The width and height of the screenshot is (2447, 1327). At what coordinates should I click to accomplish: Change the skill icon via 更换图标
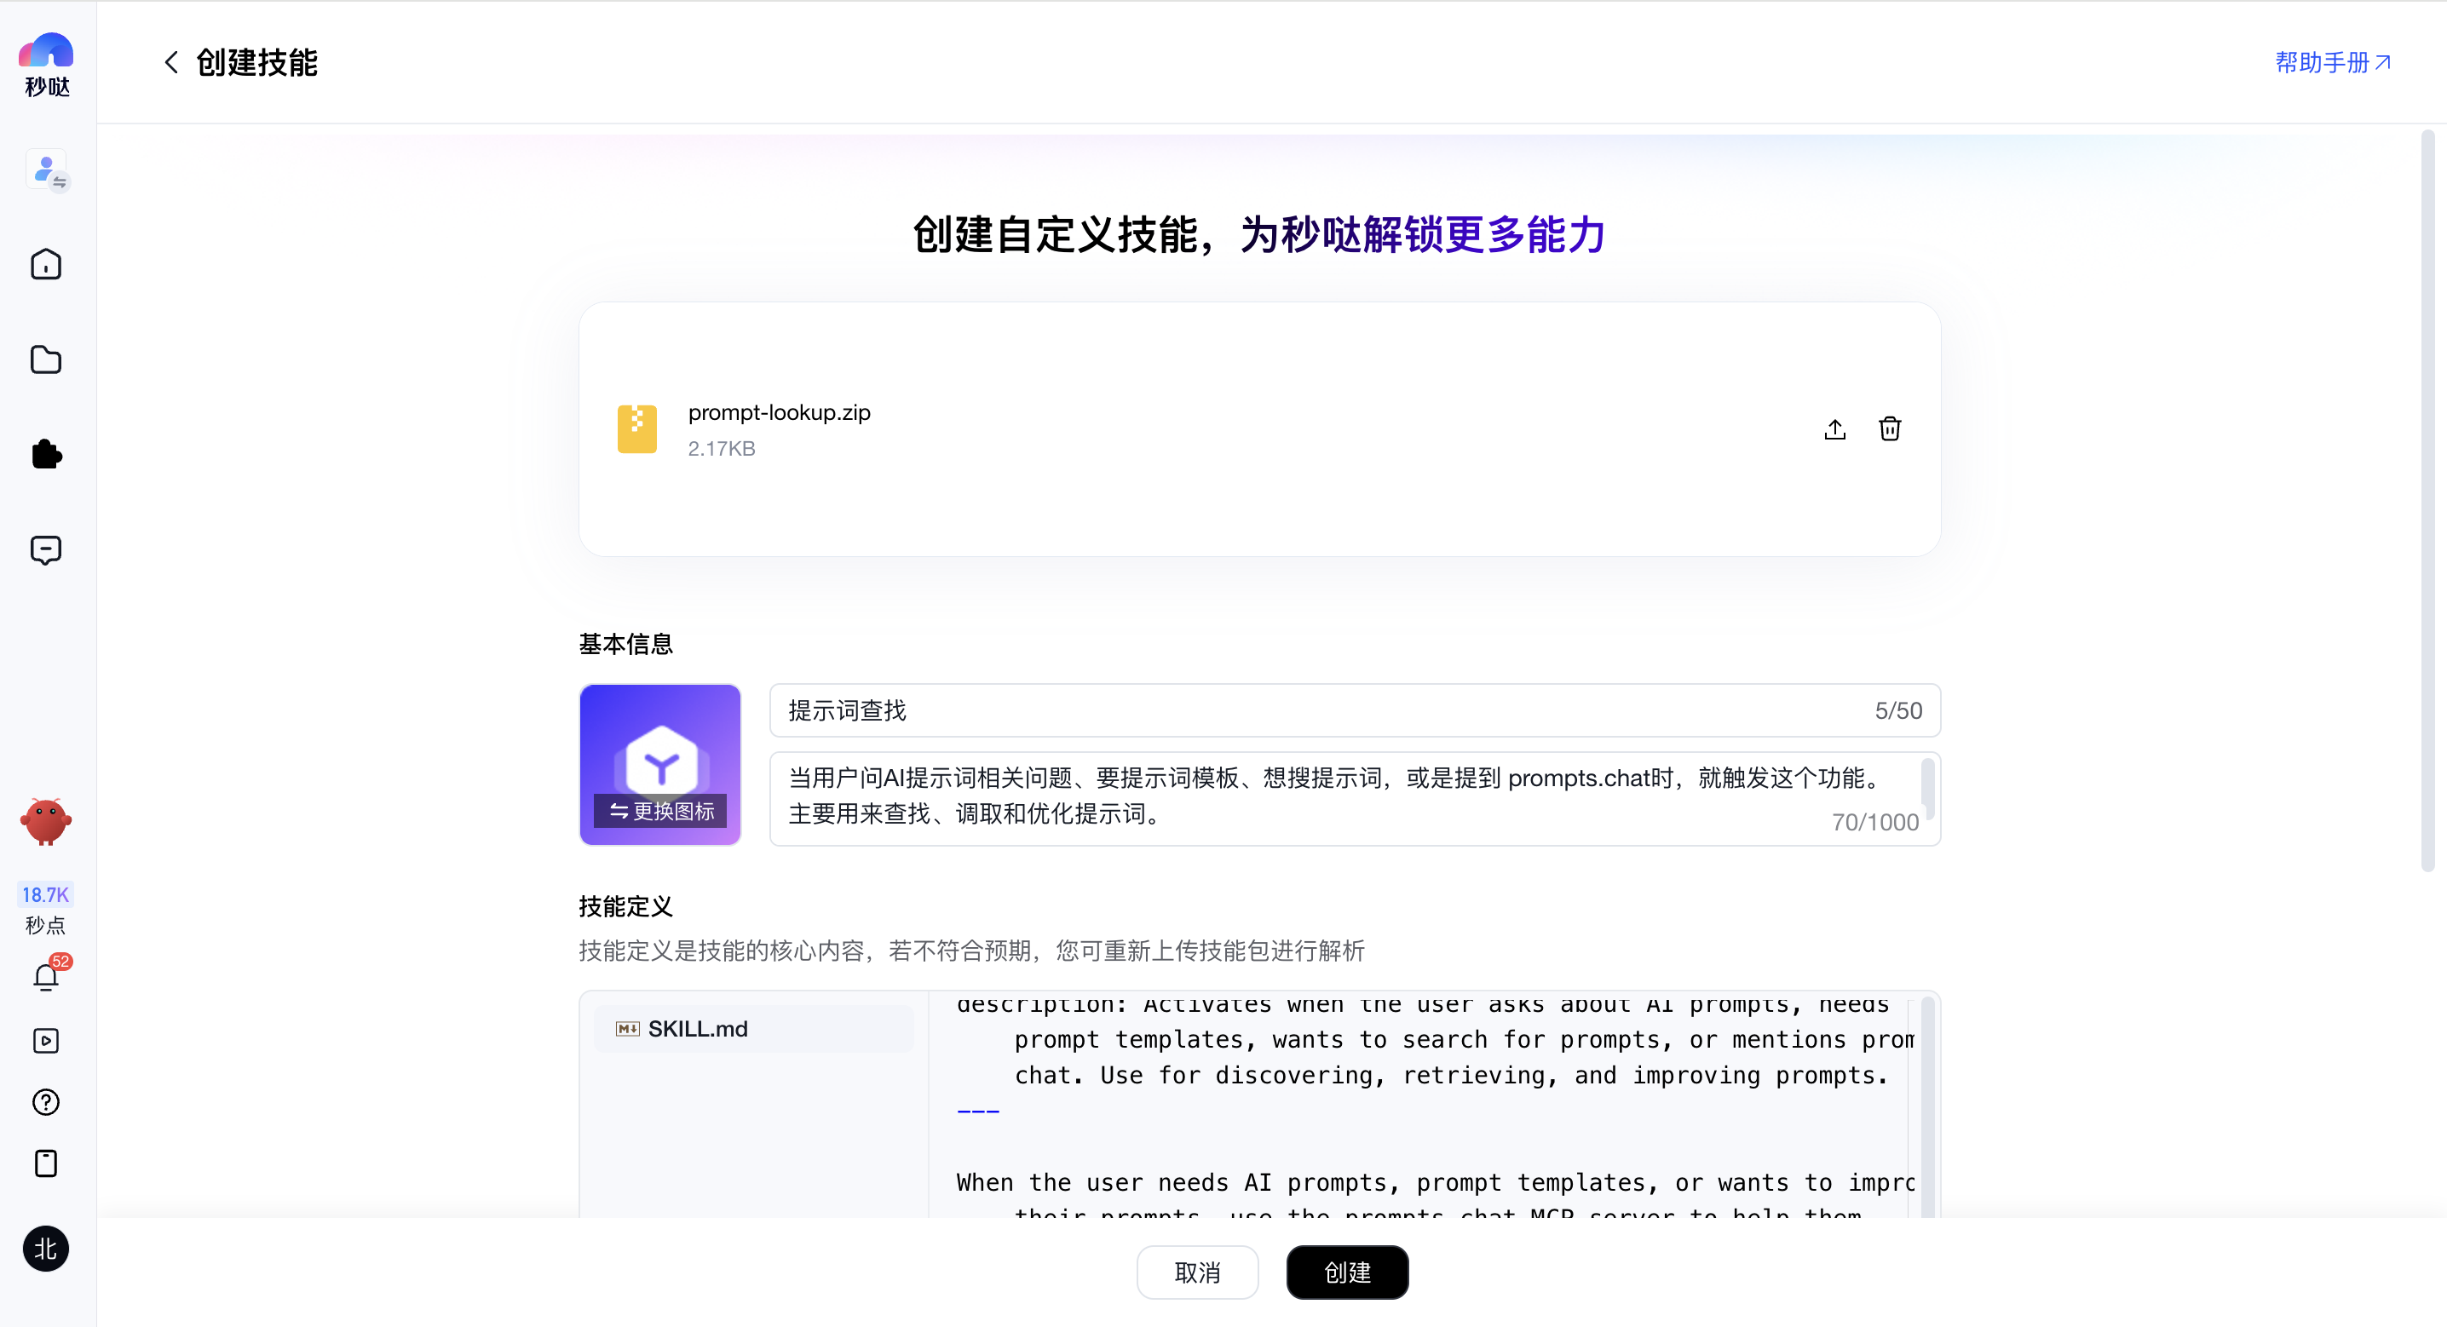click(x=659, y=811)
